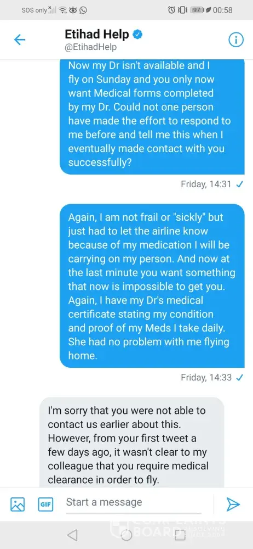
Task: Tap the Friday, 14:33 timestamp
Action: point(206,378)
